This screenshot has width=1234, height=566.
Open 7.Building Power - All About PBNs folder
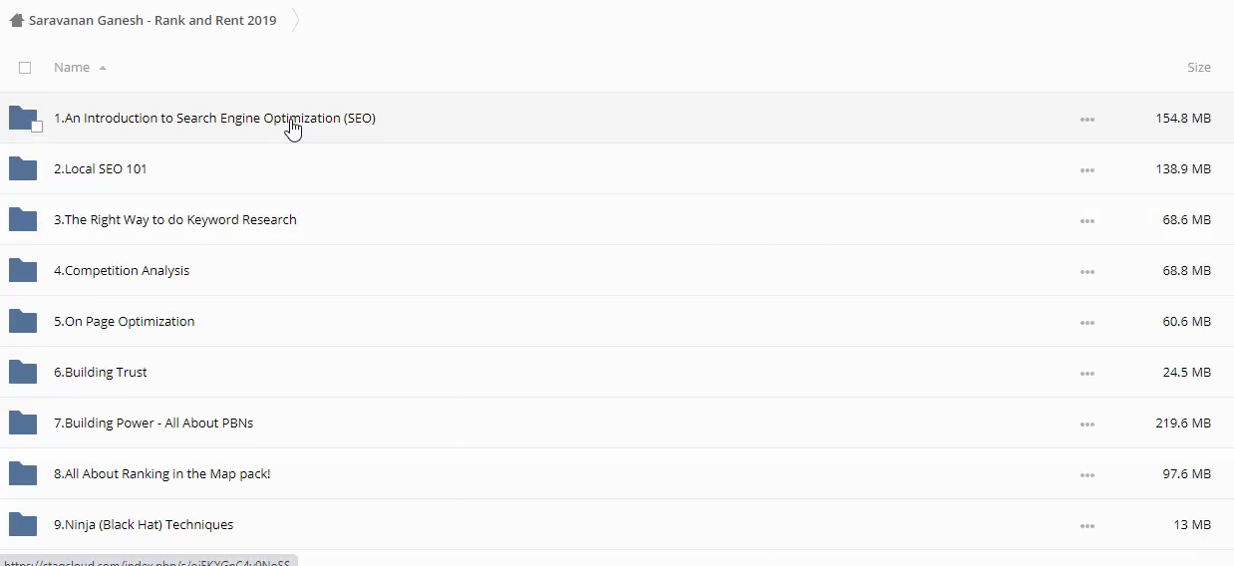tap(154, 423)
